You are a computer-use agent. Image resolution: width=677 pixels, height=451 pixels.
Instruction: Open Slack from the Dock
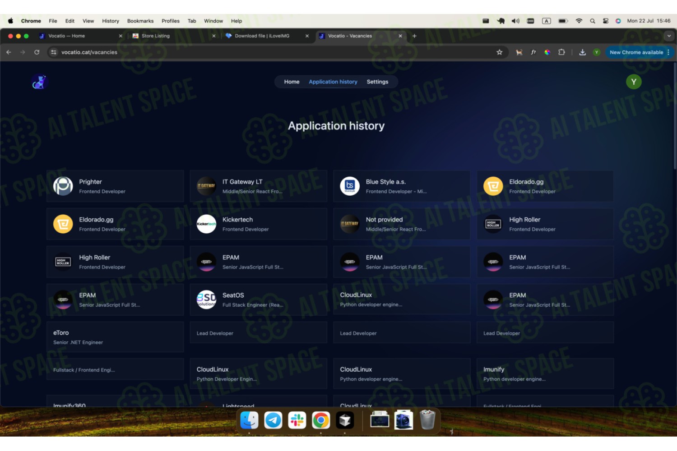pyautogui.click(x=297, y=420)
